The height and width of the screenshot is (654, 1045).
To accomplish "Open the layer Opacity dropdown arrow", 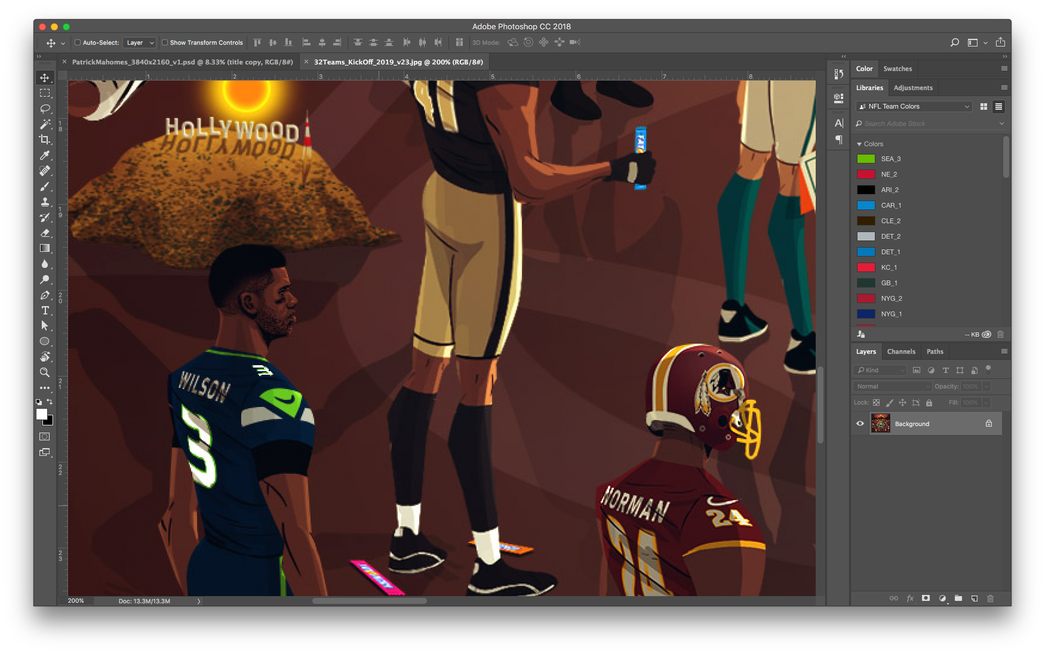I will [x=986, y=386].
